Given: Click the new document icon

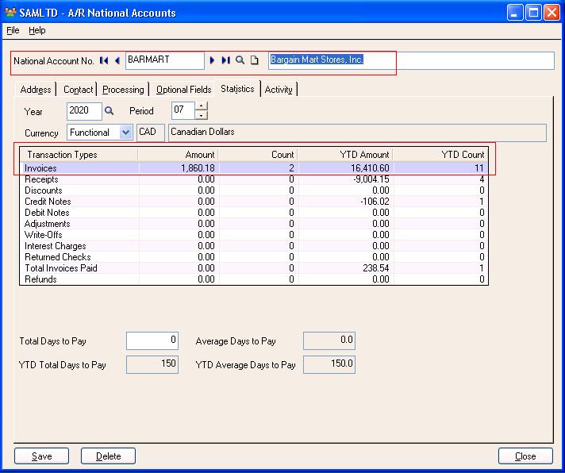Looking at the screenshot, I should pyautogui.click(x=255, y=60).
